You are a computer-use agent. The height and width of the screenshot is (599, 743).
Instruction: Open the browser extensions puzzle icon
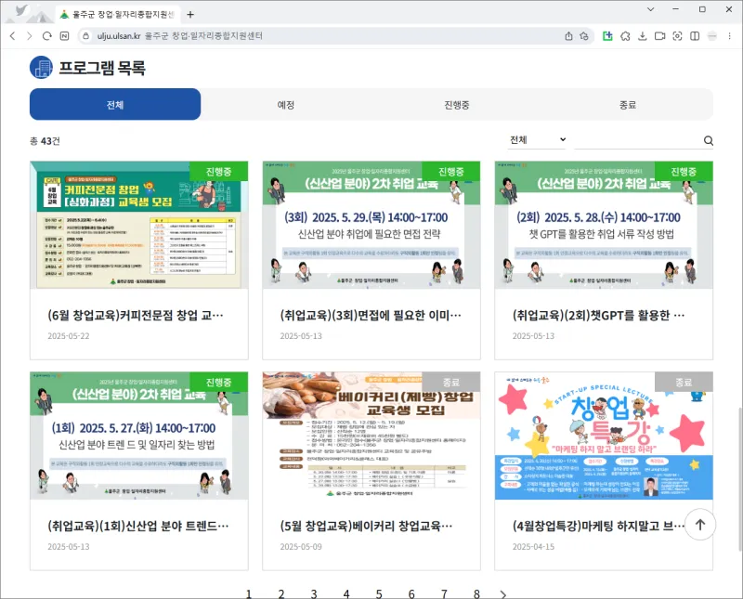(x=625, y=36)
